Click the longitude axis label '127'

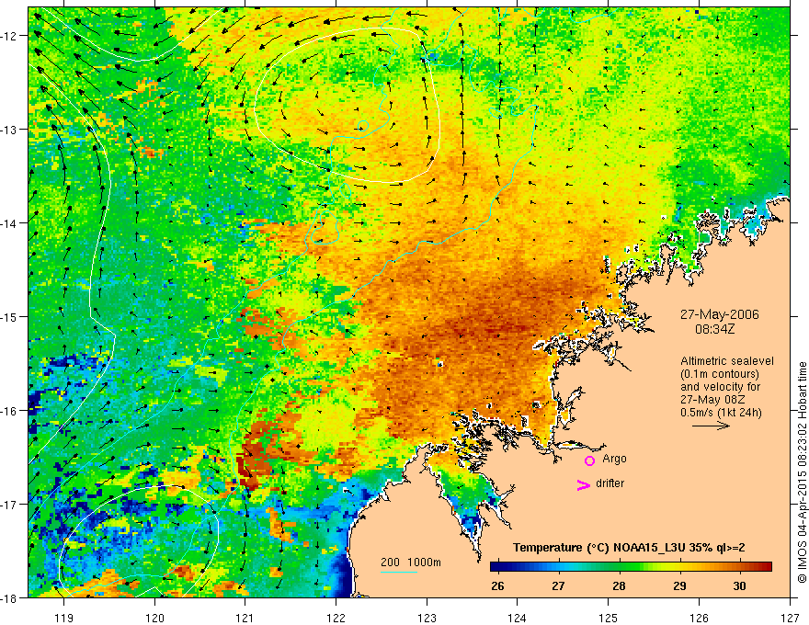[x=790, y=618]
